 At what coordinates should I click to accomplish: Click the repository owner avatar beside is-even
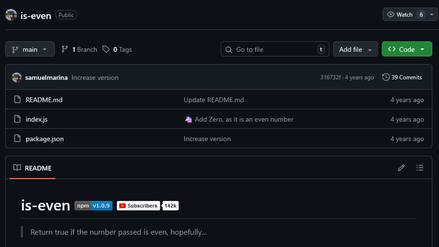click(x=11, y=15)
